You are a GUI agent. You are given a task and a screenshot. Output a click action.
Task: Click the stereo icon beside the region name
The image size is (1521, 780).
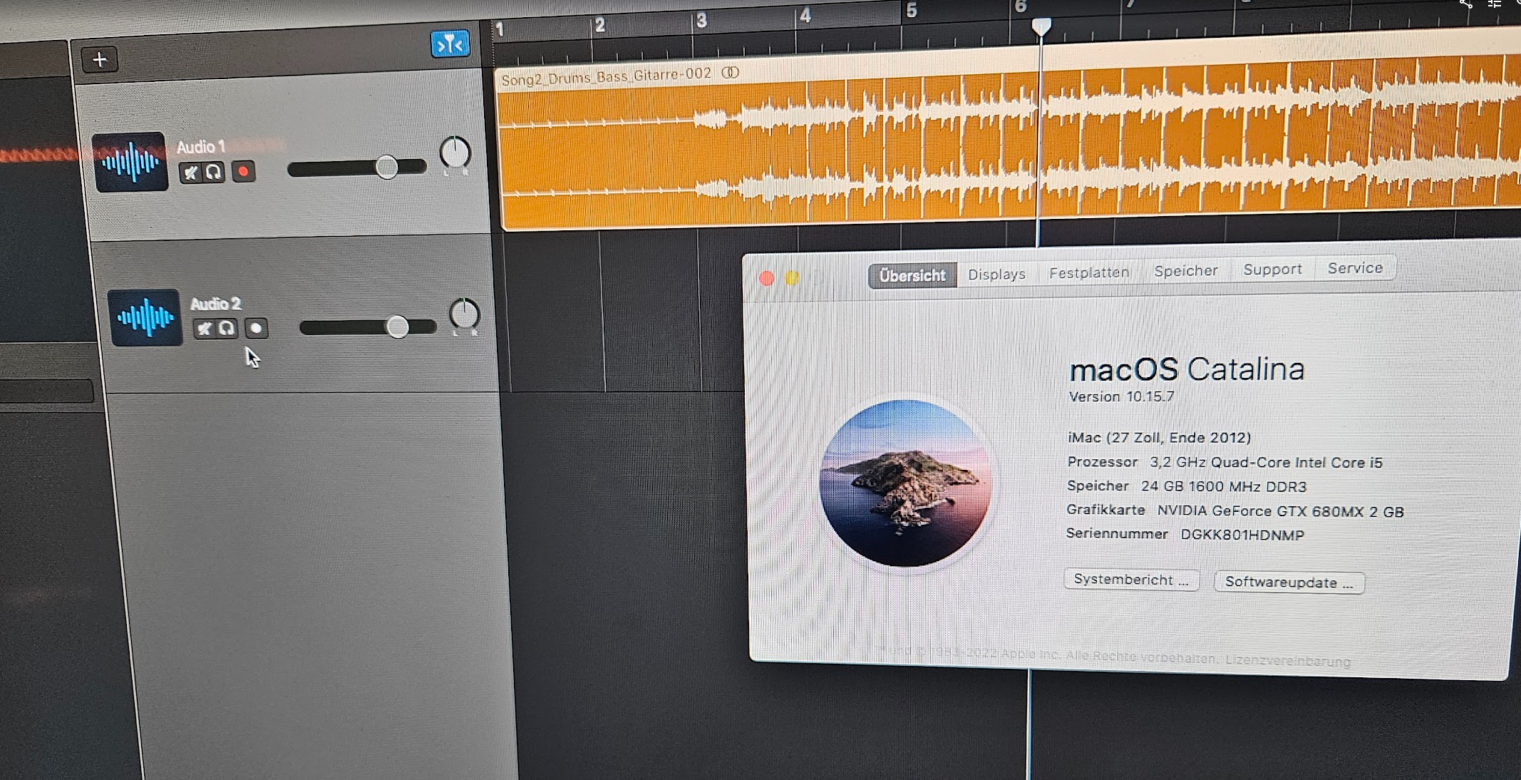(731, 73)
